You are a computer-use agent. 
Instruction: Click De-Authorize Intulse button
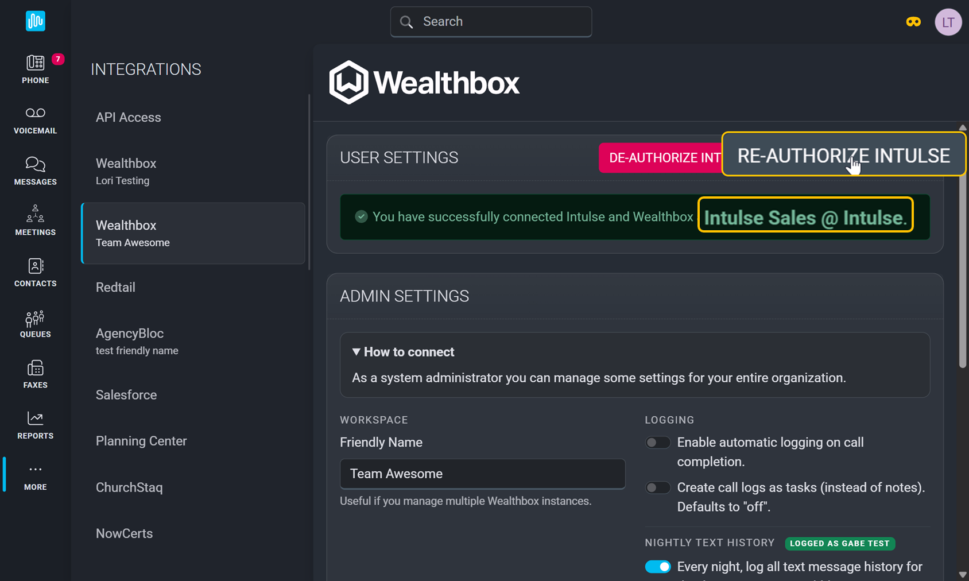661,158
